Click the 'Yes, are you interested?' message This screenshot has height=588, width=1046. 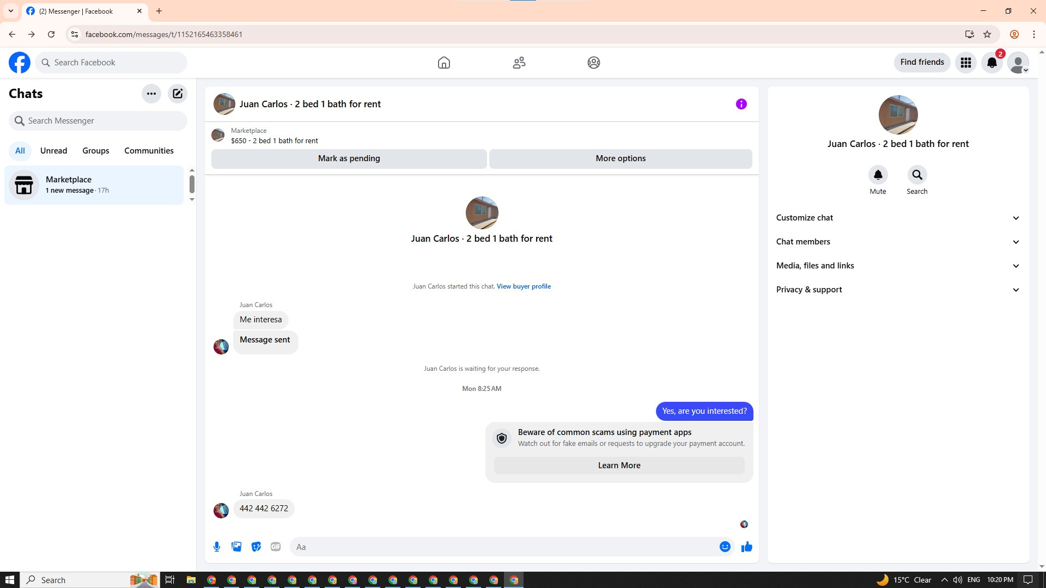(704, 412)
